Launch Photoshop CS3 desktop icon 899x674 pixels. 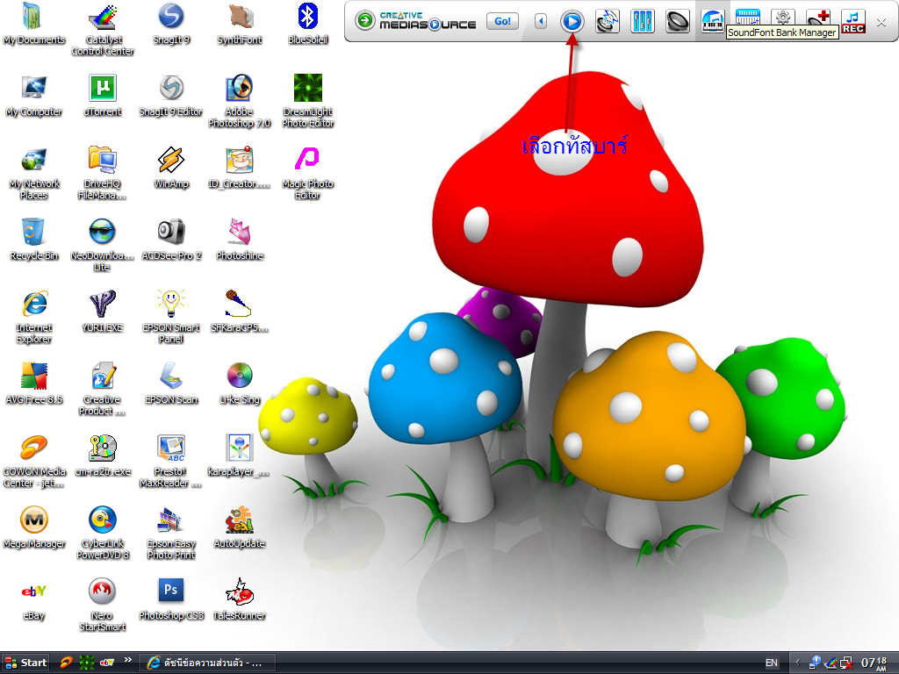click(x=171, y=599)
